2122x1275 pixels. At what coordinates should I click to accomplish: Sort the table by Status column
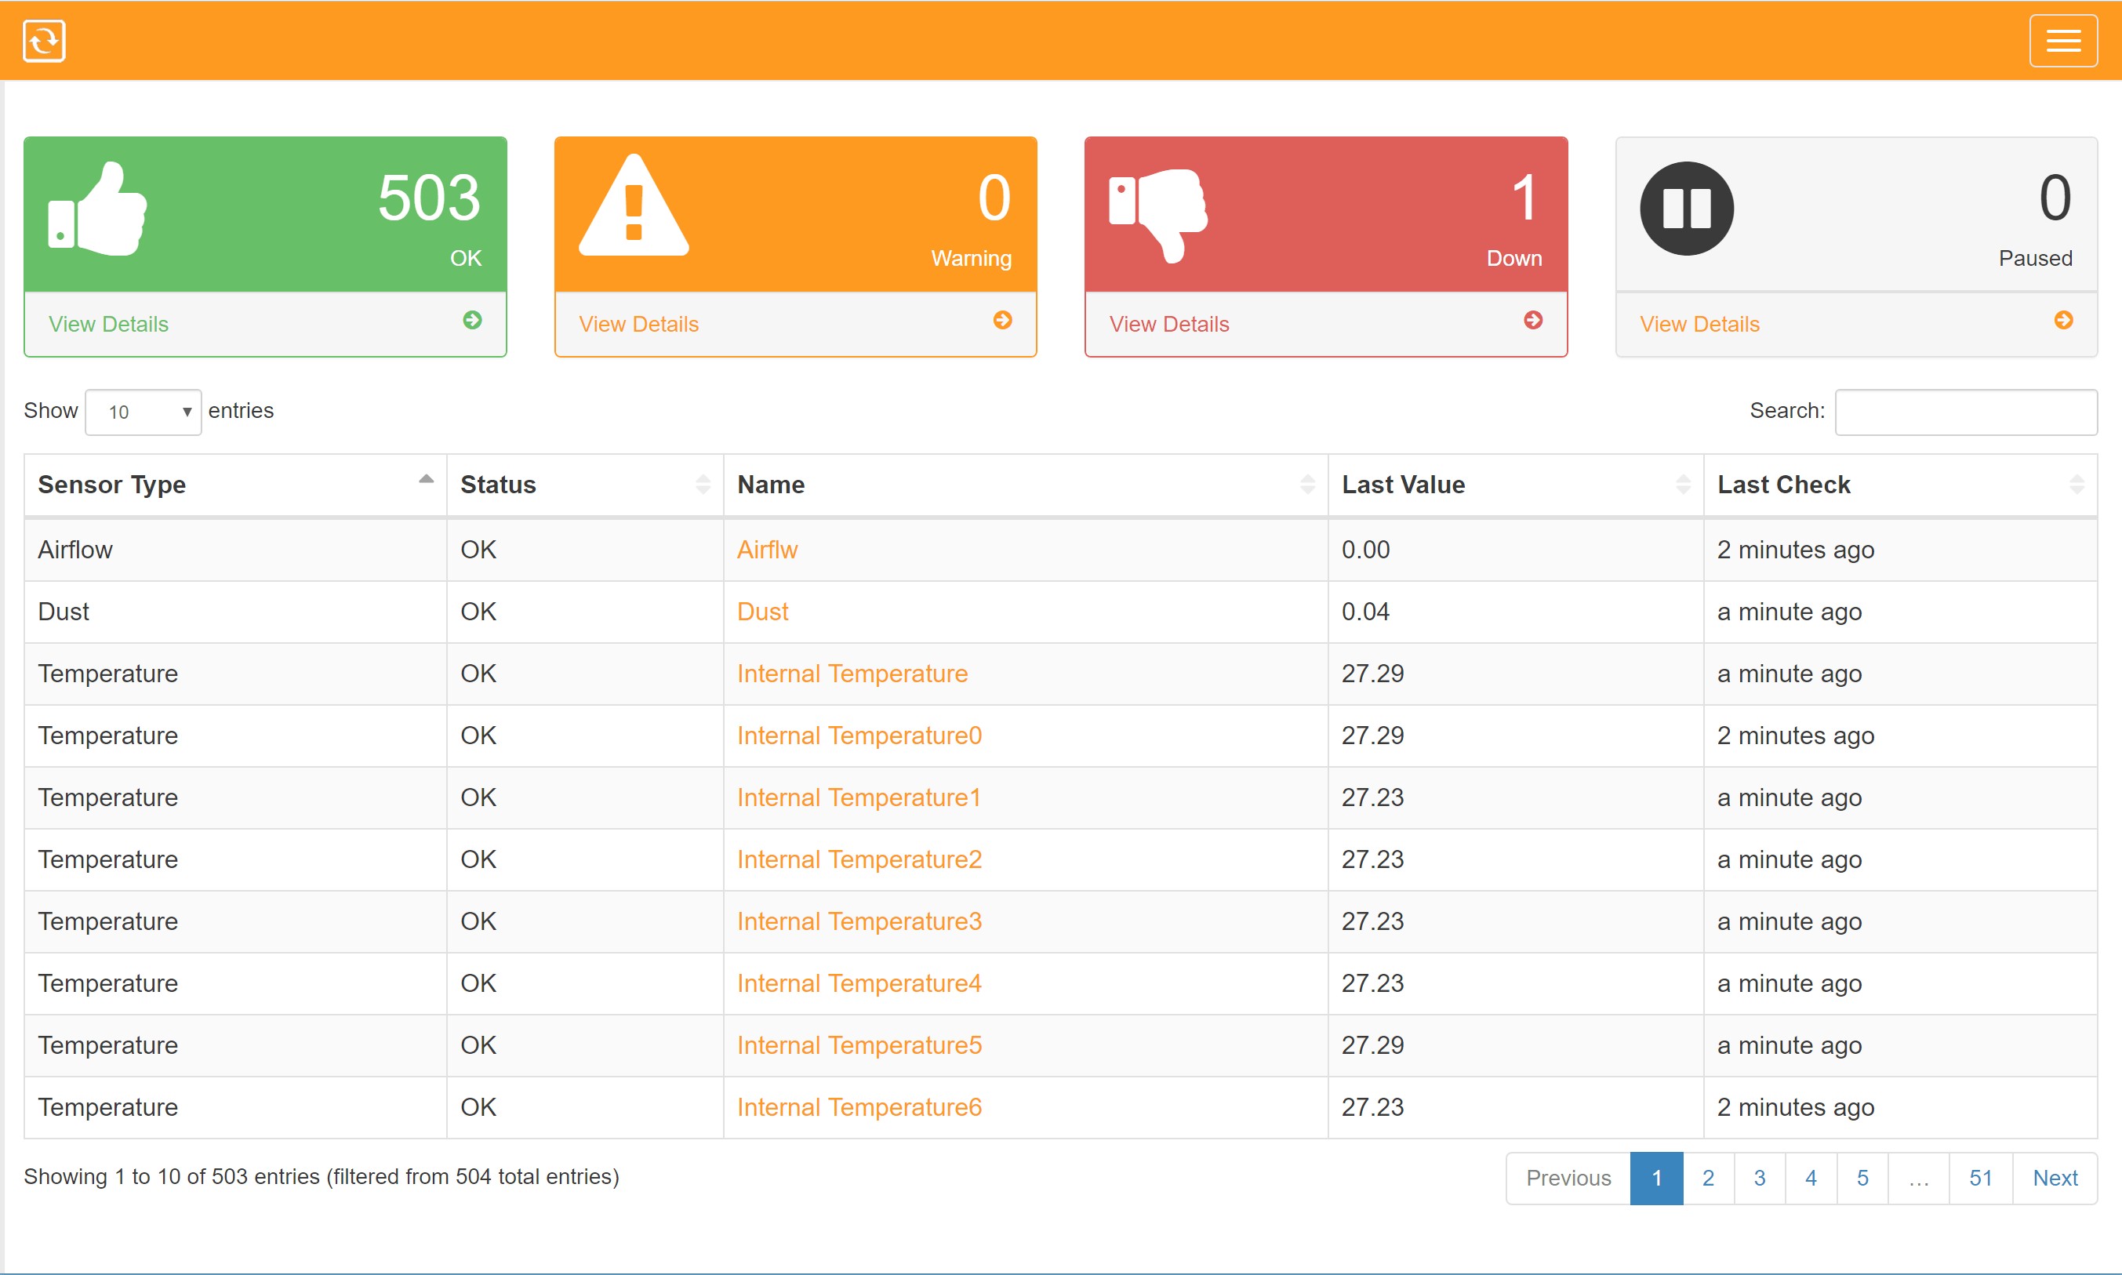pyautogui.click(x=584, y=484)
